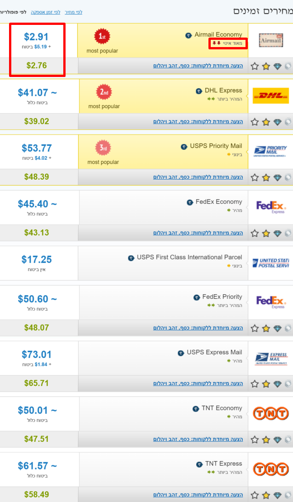
Task: Click the yellow DHL logo
Action: (x=271, y=96)
